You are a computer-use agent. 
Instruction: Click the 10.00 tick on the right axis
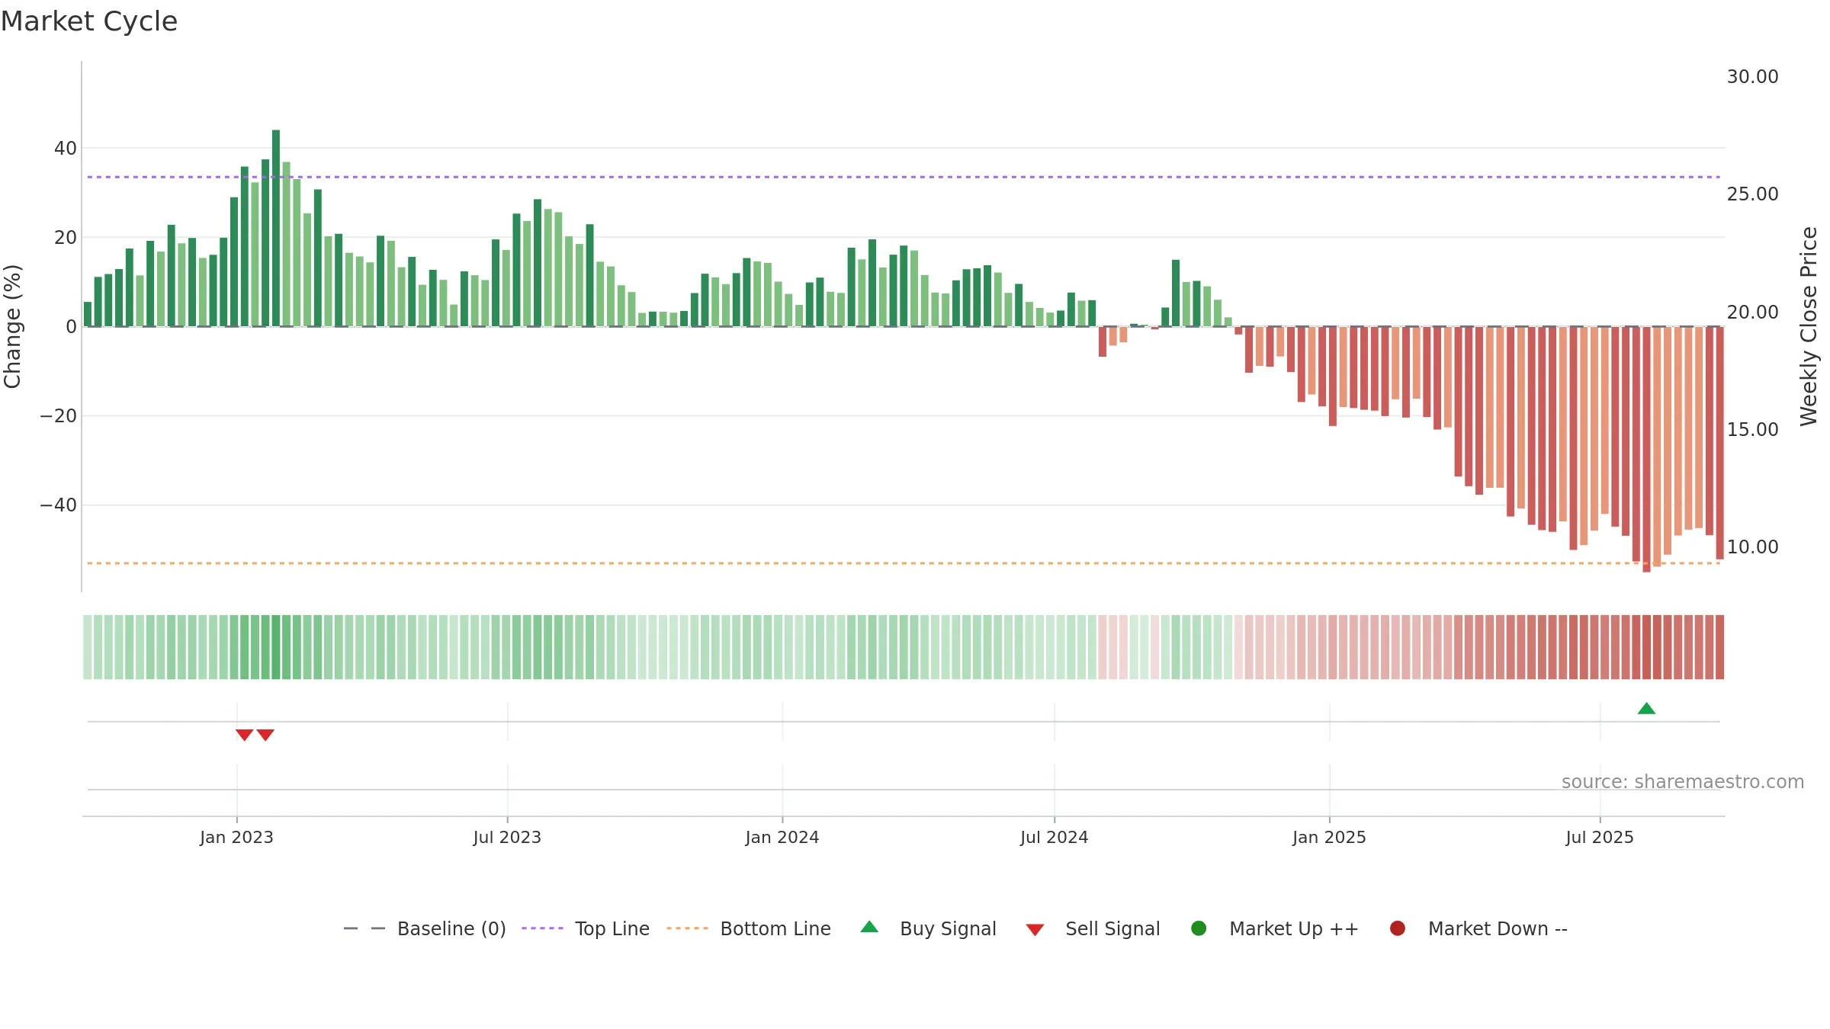1753,547
